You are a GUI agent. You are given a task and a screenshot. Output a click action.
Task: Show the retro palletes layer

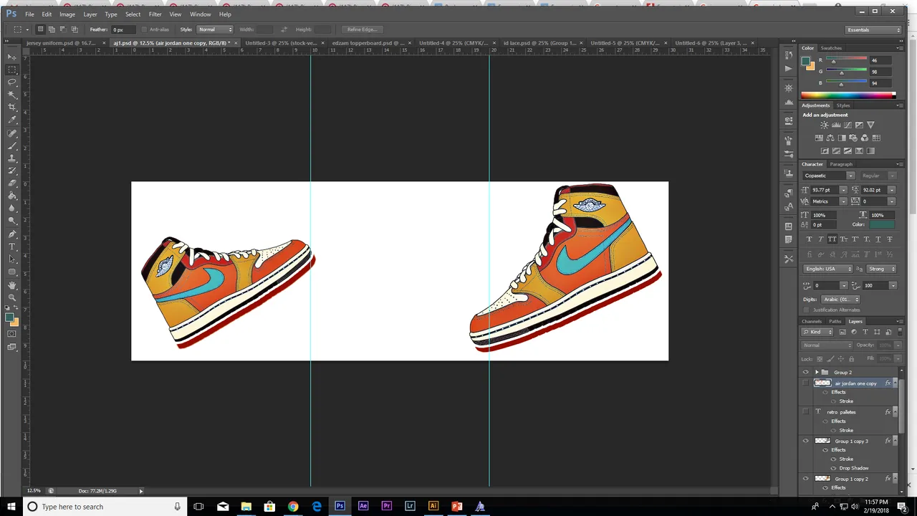[x=805, y=412]
